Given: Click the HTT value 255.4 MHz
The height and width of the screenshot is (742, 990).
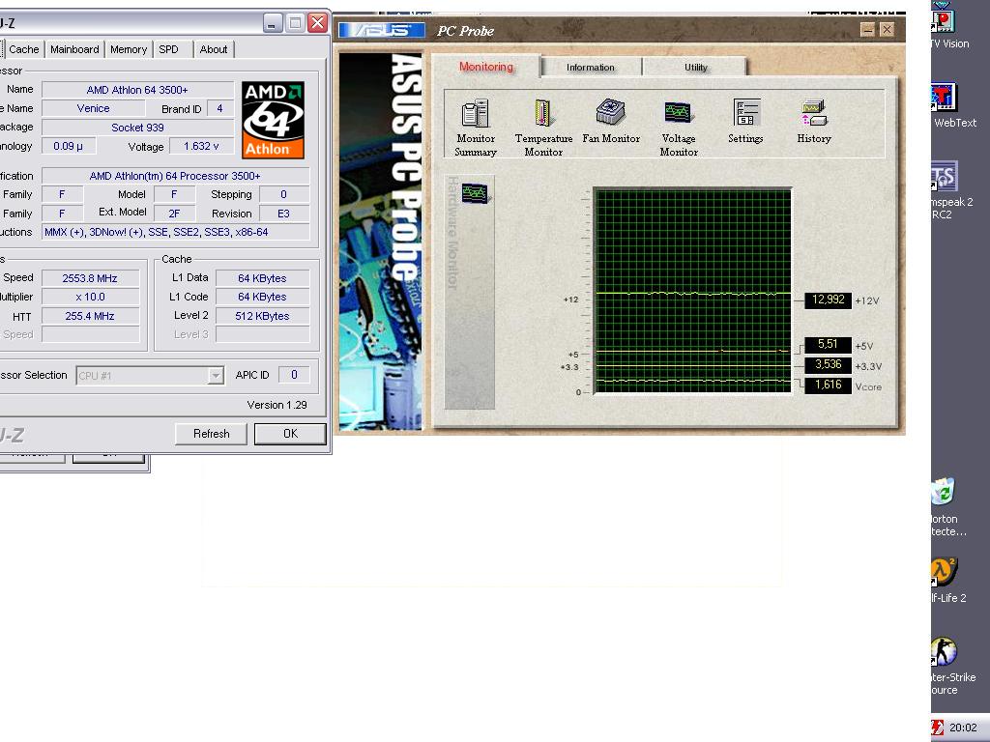Looking at the screenshot, I should click(90, 316).
